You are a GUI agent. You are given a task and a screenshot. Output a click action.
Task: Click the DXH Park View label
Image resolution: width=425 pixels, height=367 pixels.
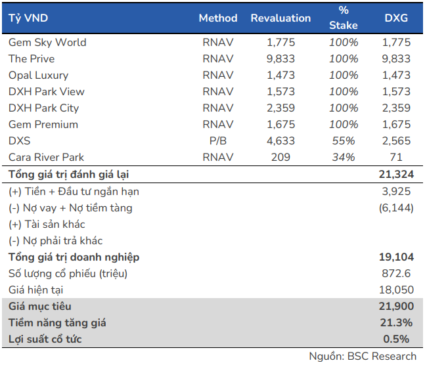point(46,91)
